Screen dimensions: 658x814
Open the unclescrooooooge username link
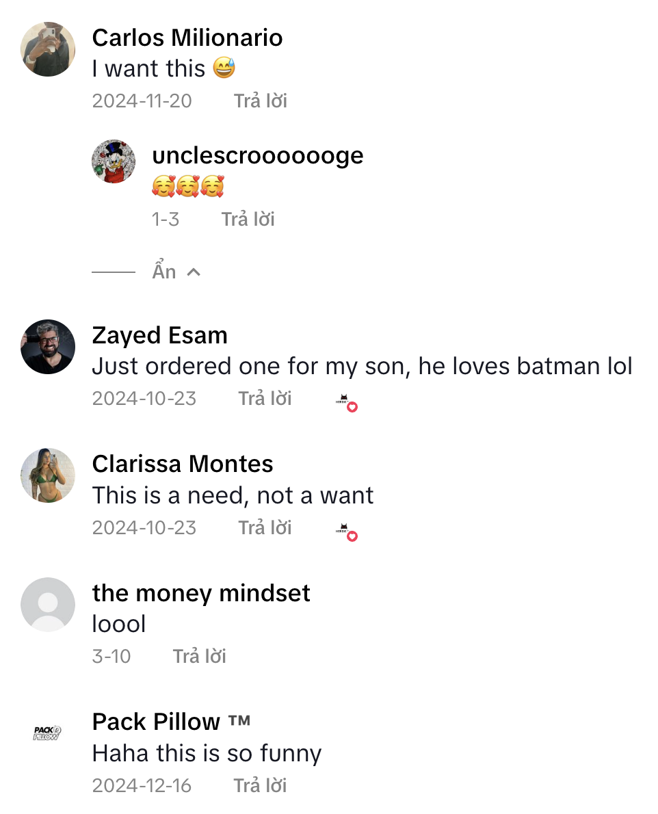click(257, 155)
